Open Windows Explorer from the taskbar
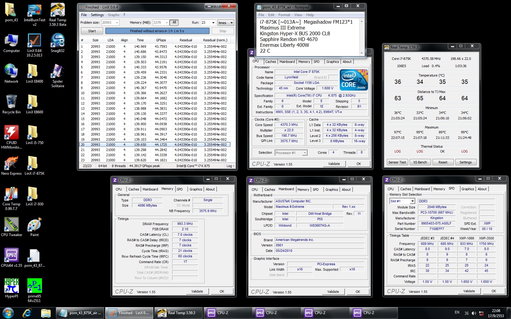This screenshot has height=319, width=511. click(x=46, y=313)
